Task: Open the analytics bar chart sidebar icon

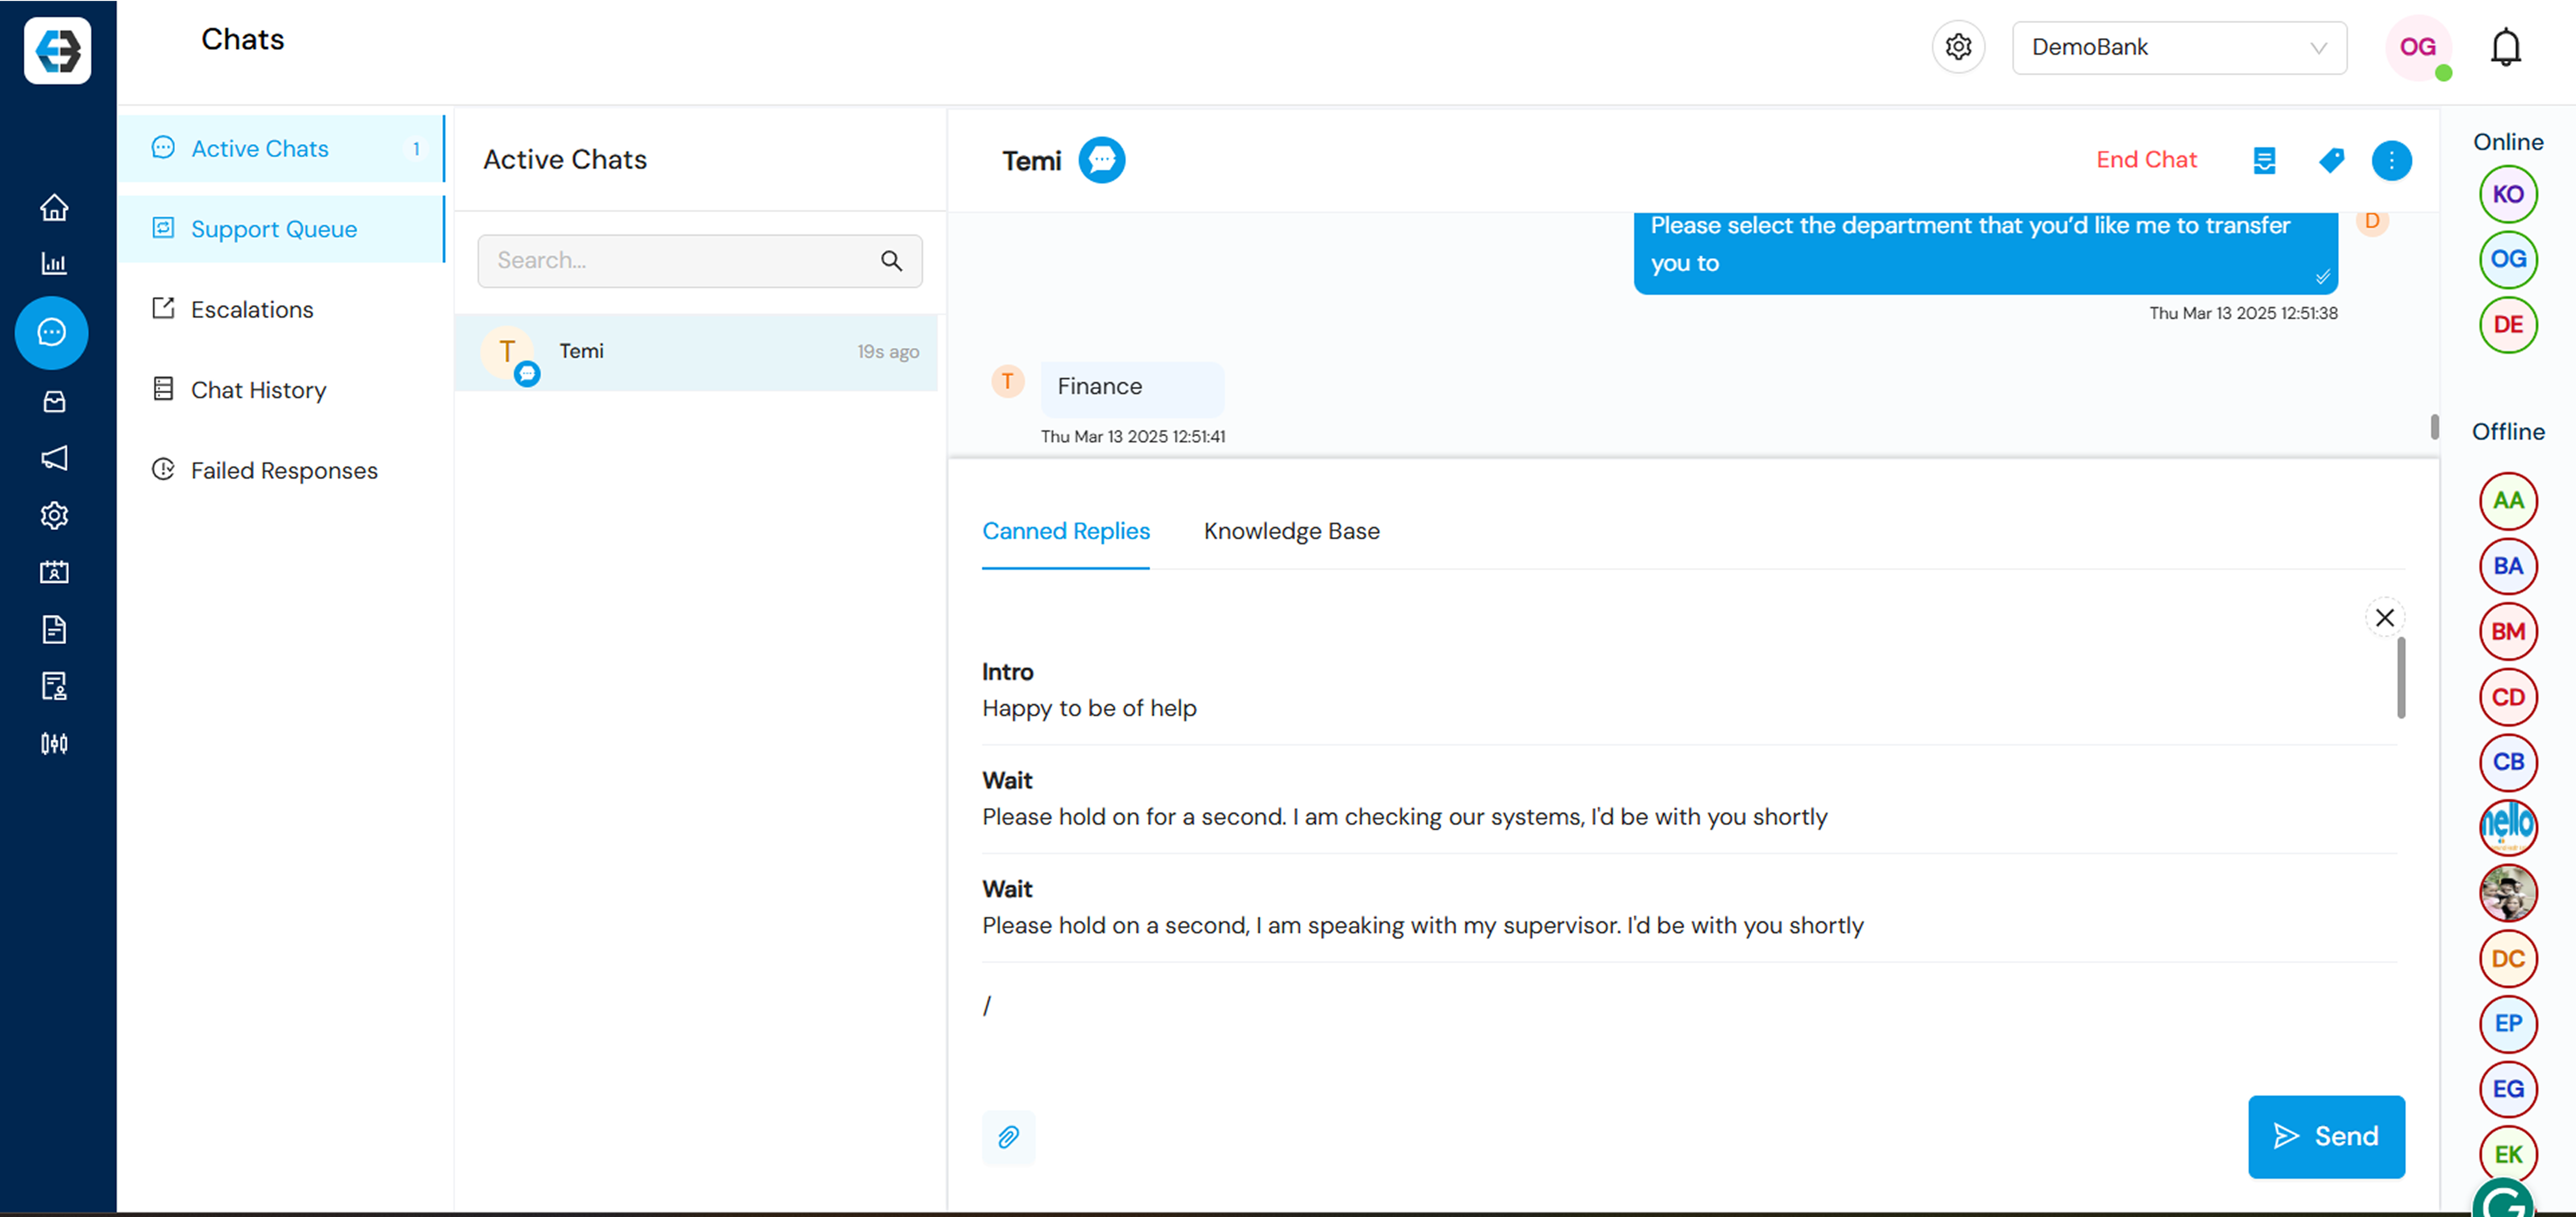Action: point(54,264)
